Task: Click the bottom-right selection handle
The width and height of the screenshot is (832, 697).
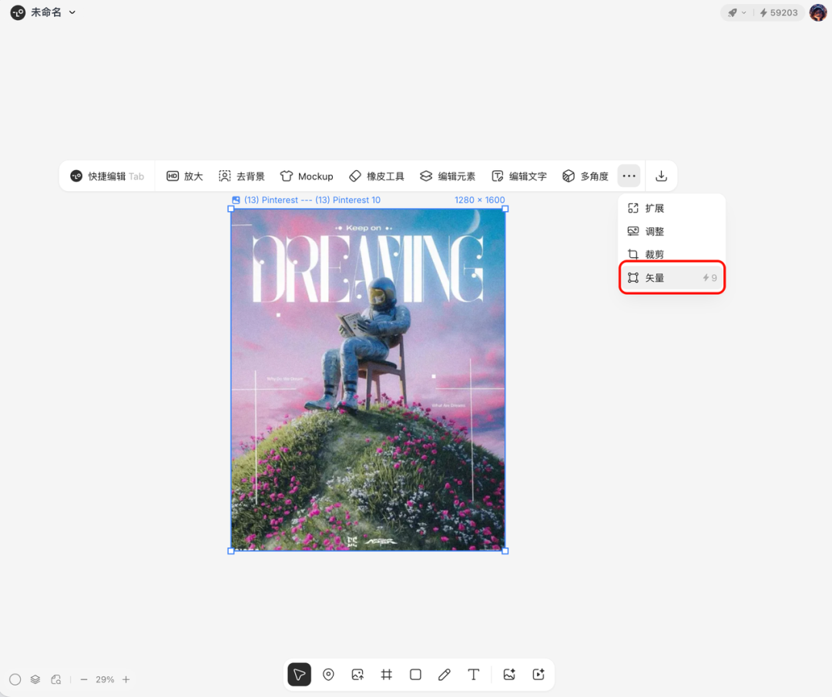Action: (x=505, y=551)
